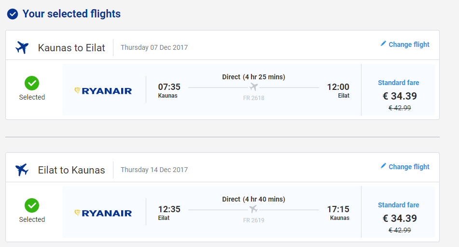Screen dimensions: 459x247
Task: Click the pencil icon on the outbound flight
Action: [x=383, y=44]
